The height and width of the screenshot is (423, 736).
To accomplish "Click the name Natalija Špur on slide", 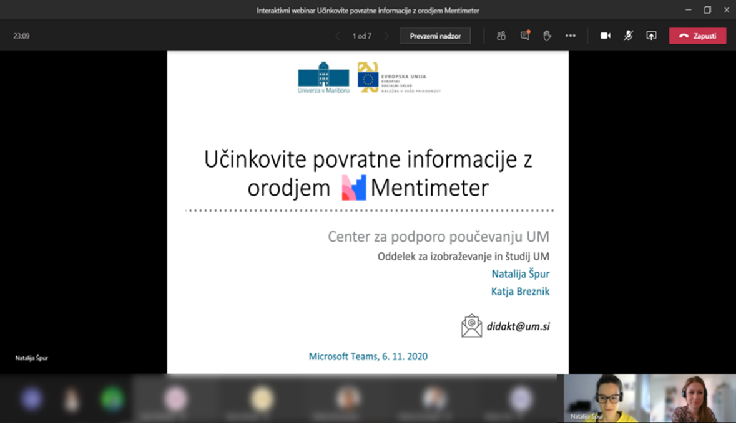I will [521, 274].
